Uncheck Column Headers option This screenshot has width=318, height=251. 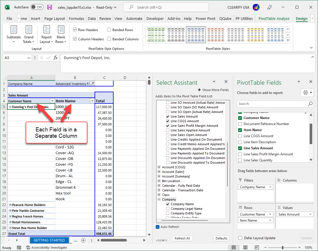click(x=75, y=39)
